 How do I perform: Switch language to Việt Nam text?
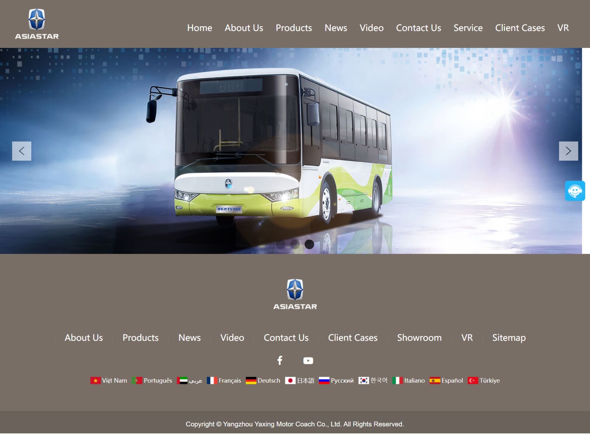click(115, 380)
